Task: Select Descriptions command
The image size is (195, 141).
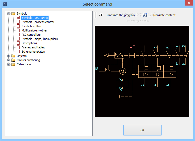Action: tap(29, 43)
